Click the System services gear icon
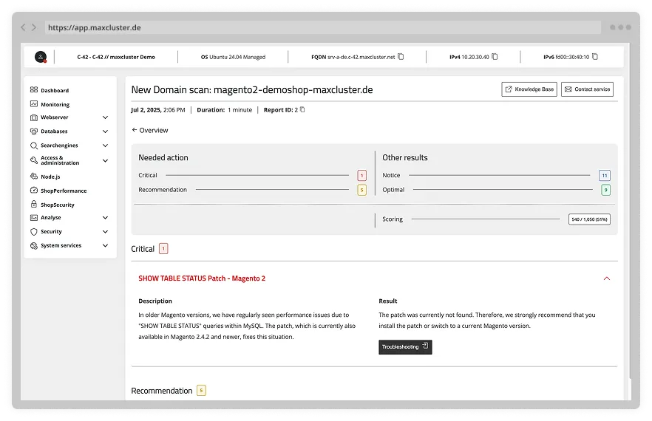Viewport: 652px width, 421px height. [x=34, y=246]
